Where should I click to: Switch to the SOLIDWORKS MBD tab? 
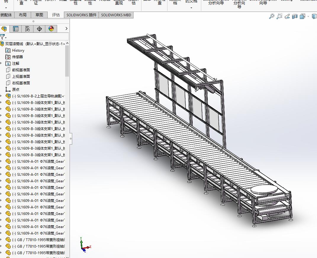click(116, 15)
